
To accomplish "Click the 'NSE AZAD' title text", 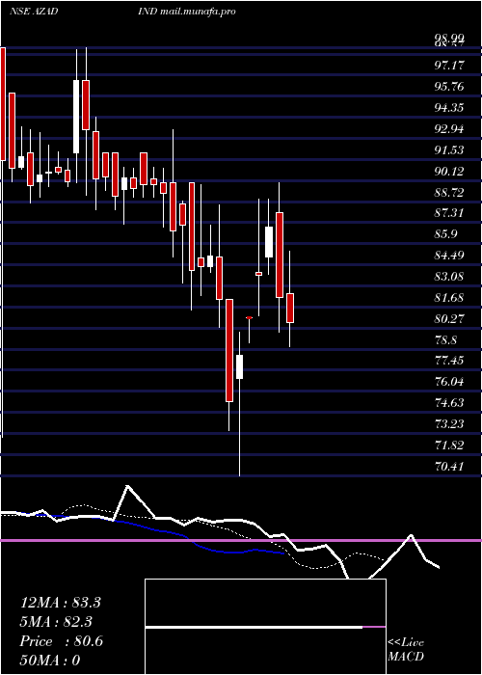I will (34, 12).
